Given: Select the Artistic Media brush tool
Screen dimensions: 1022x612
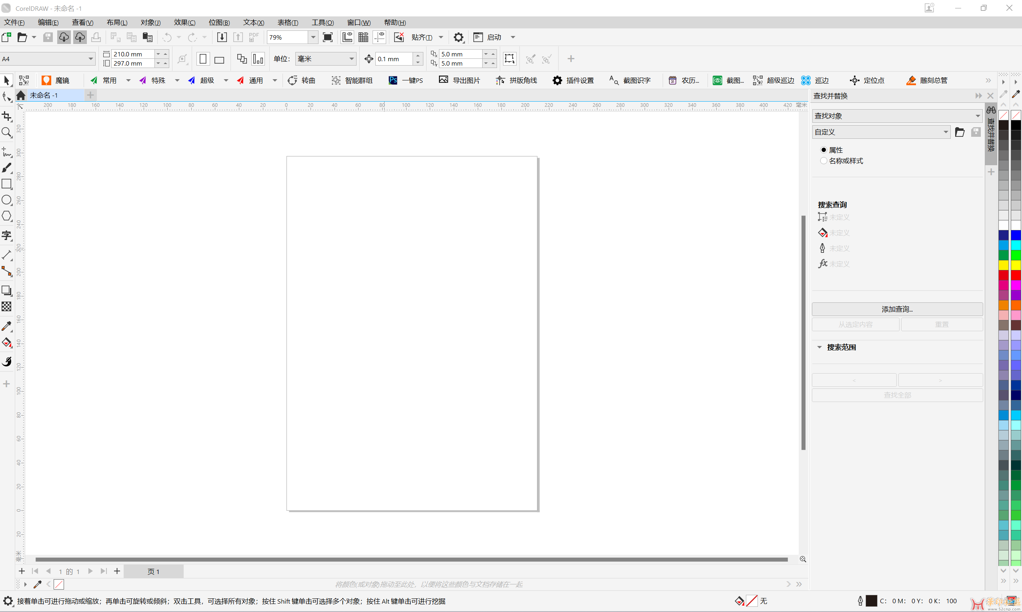Looking at the screenshot, I should 6,168.
